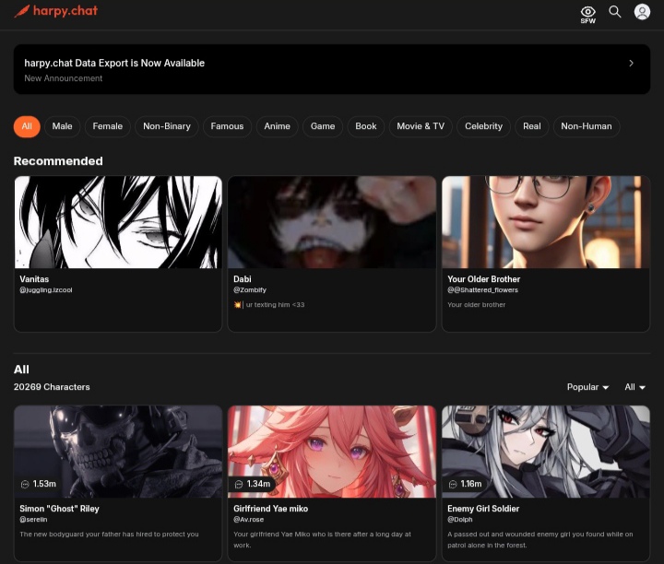Viewport: 664px width, 564px height.
Task: Open Your Older Brother character image
Action: point(546,222)
